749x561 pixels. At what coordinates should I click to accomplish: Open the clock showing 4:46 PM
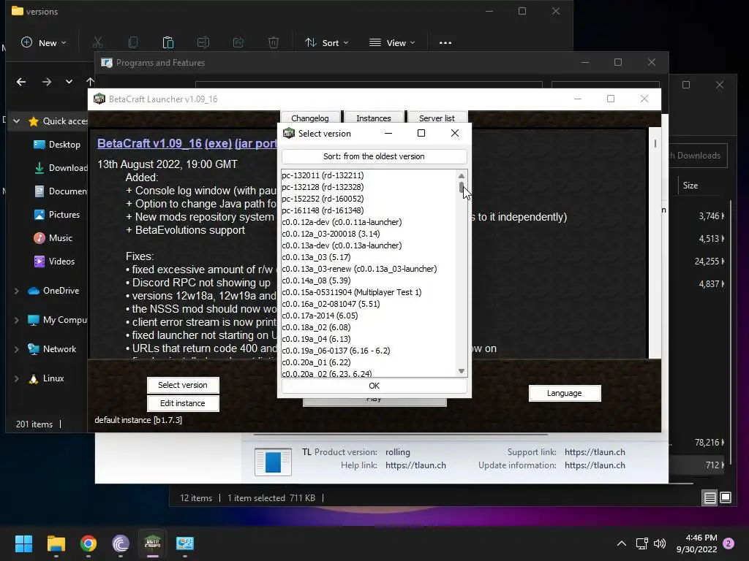pyautogui.click(x=696, y=543)
